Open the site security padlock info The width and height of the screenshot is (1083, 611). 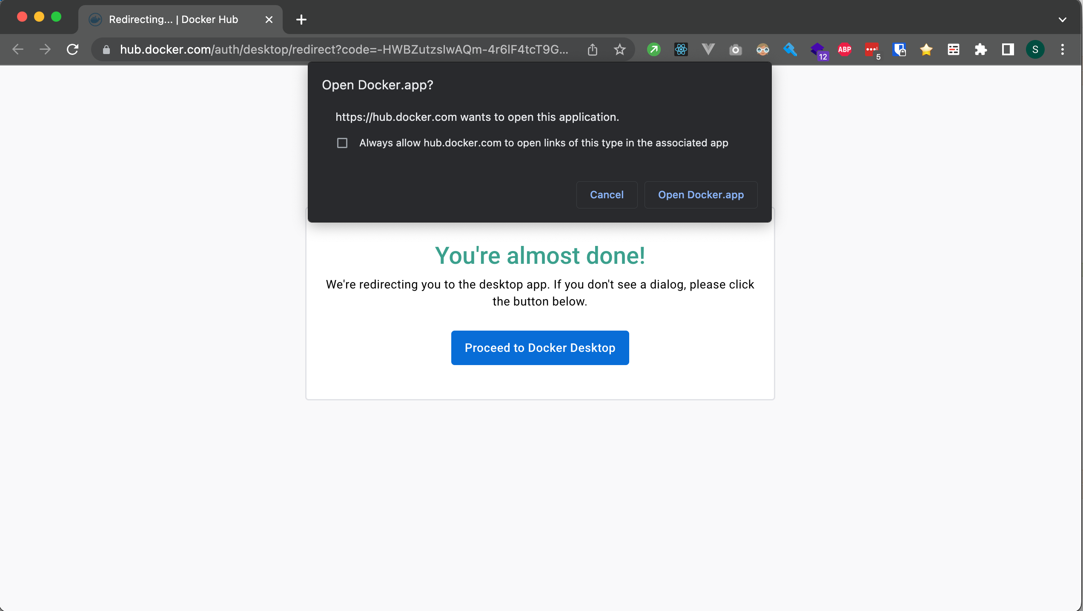[x=106, y=49]
